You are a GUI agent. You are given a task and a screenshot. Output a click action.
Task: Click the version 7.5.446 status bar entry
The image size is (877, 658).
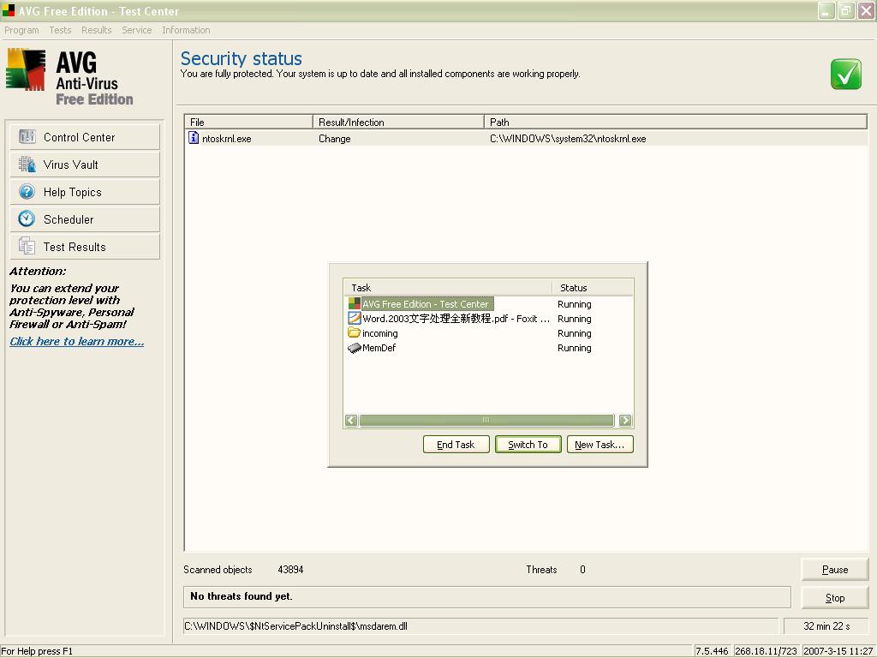click(712, 651)
